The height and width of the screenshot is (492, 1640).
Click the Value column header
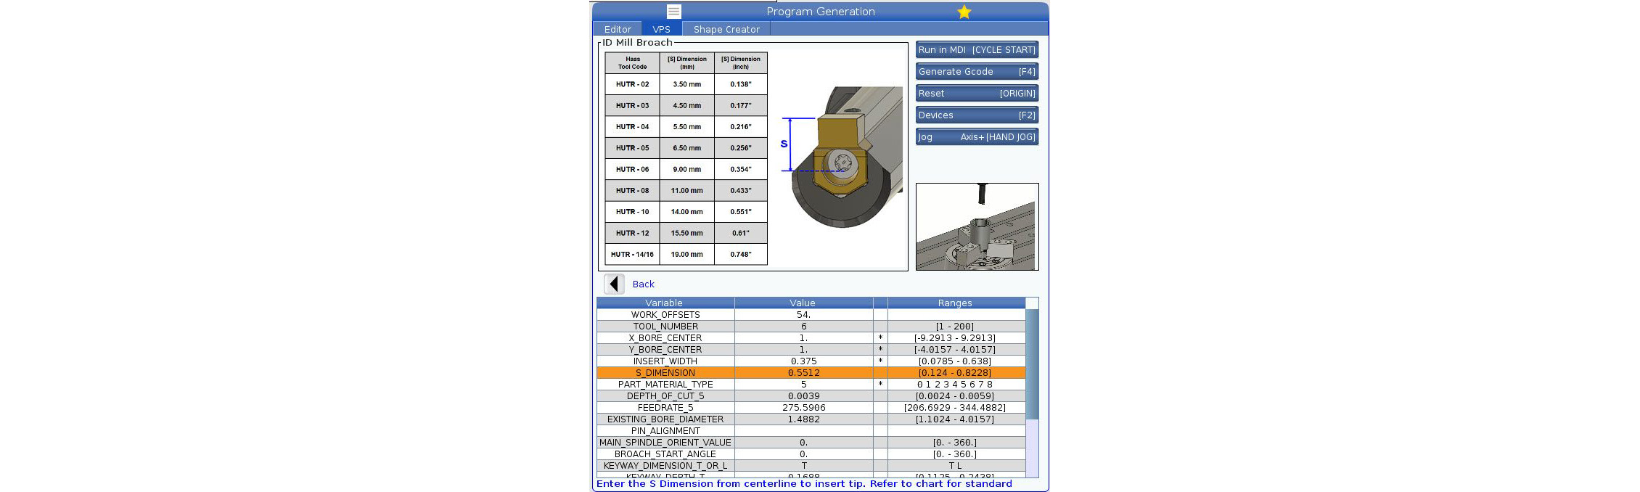803,303
